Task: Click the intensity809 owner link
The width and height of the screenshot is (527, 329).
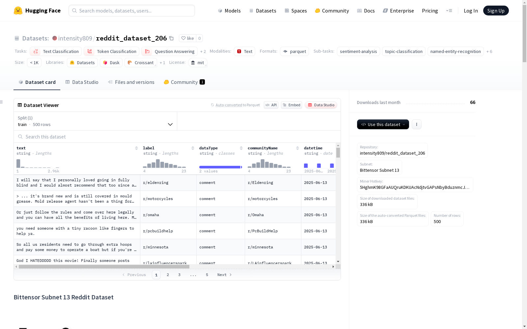Action: coord(75,38)
